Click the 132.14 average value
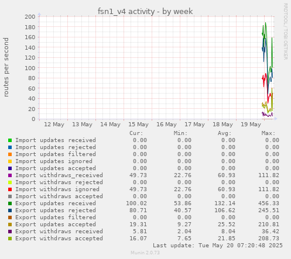This screenshot has width=291, height=259. coord(225,203)
